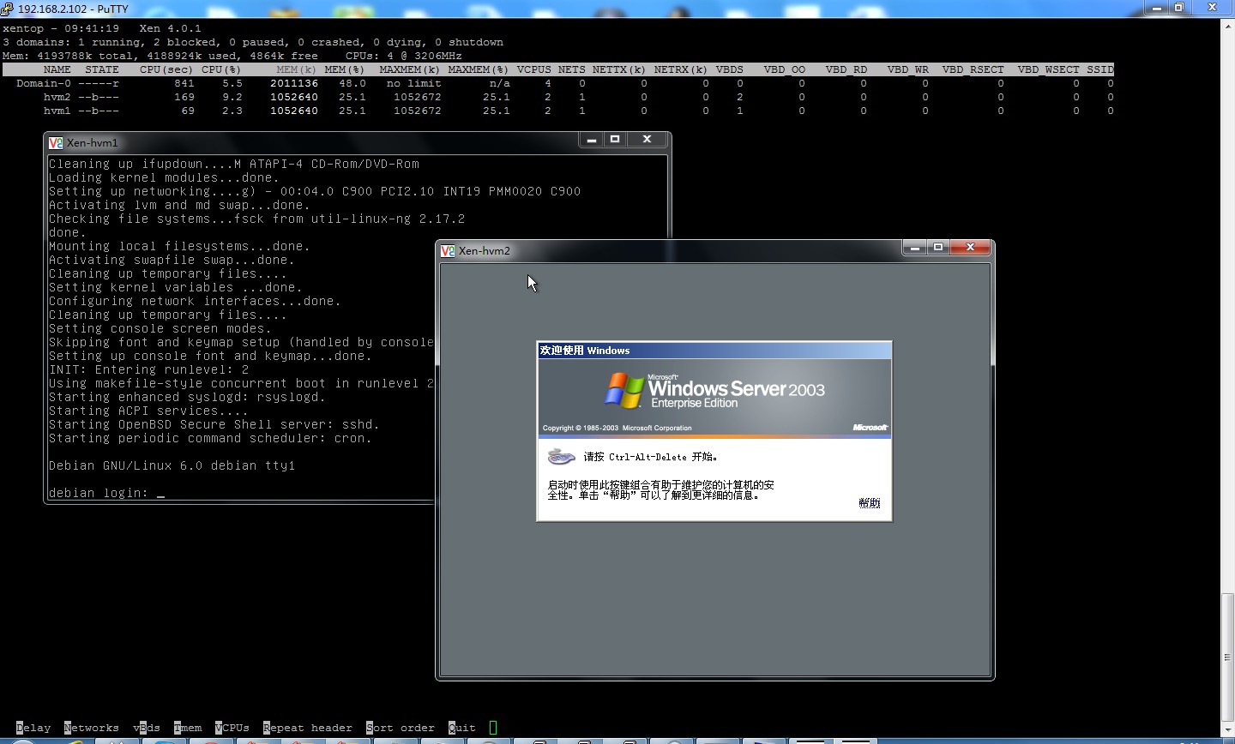Click the NAME column header in xentop
This screenshot has width=1235, height=744.
coord(57,69)
